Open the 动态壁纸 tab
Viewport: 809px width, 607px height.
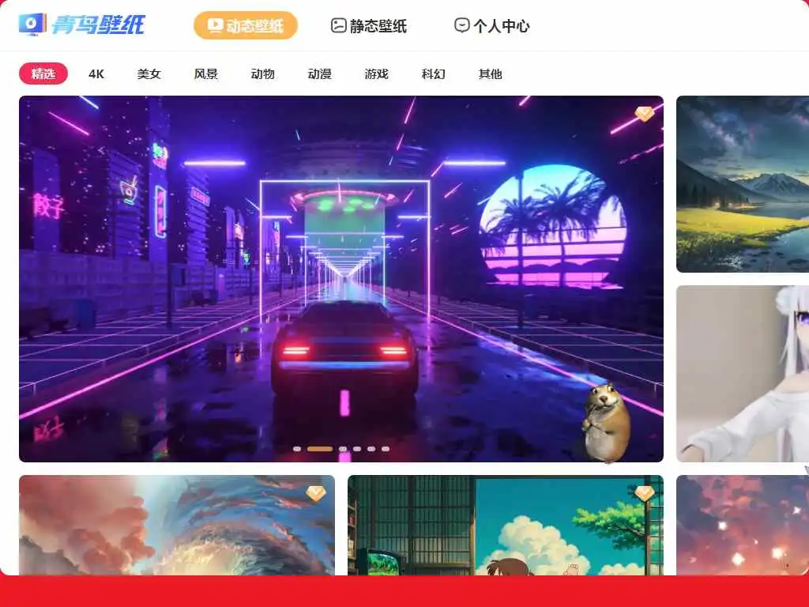(246, 25)
